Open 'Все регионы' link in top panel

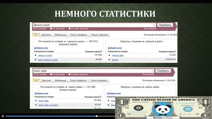(x=150, y=28)
